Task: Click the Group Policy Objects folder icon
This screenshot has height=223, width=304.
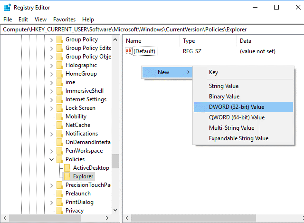Action: (59, 57)
